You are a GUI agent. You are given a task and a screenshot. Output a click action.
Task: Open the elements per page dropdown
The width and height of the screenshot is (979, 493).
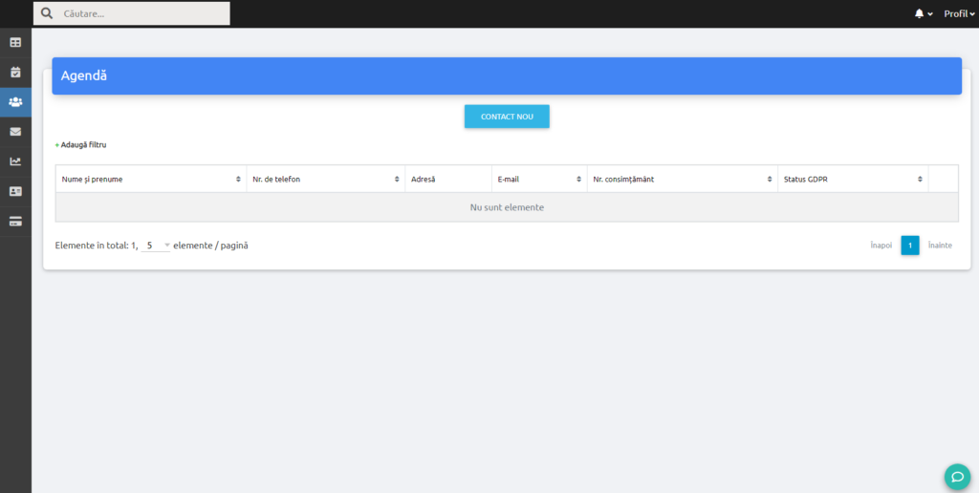coord(156,246)
